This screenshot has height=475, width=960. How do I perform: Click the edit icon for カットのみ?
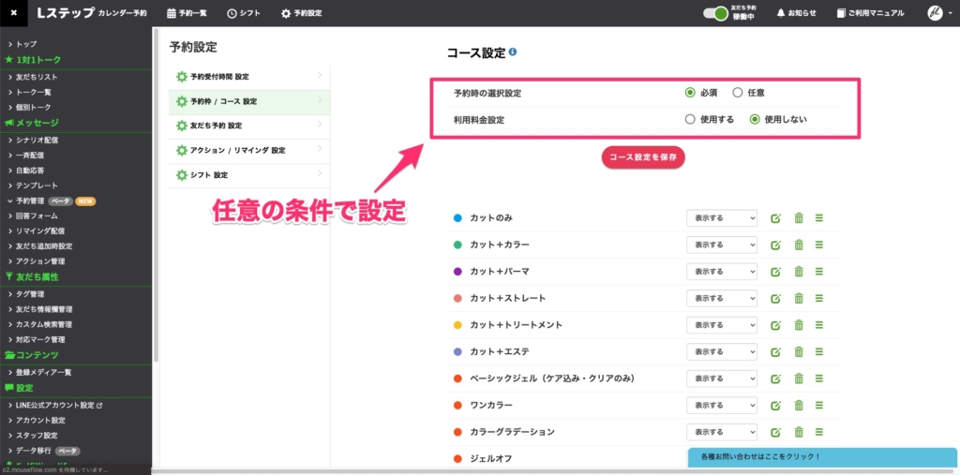coord(775,218)
